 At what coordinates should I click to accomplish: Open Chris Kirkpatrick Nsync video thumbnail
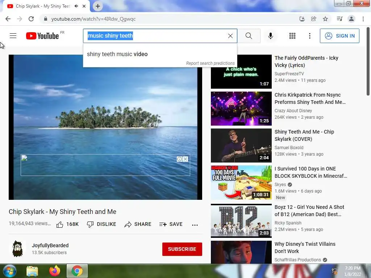tap(241, 109)
